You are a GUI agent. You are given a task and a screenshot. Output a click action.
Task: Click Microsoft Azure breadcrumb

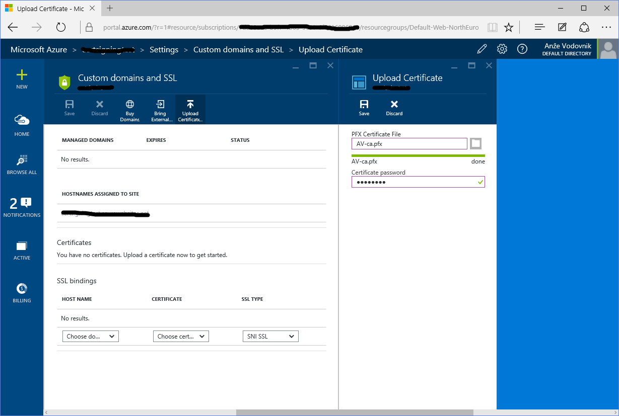(39, 49)
